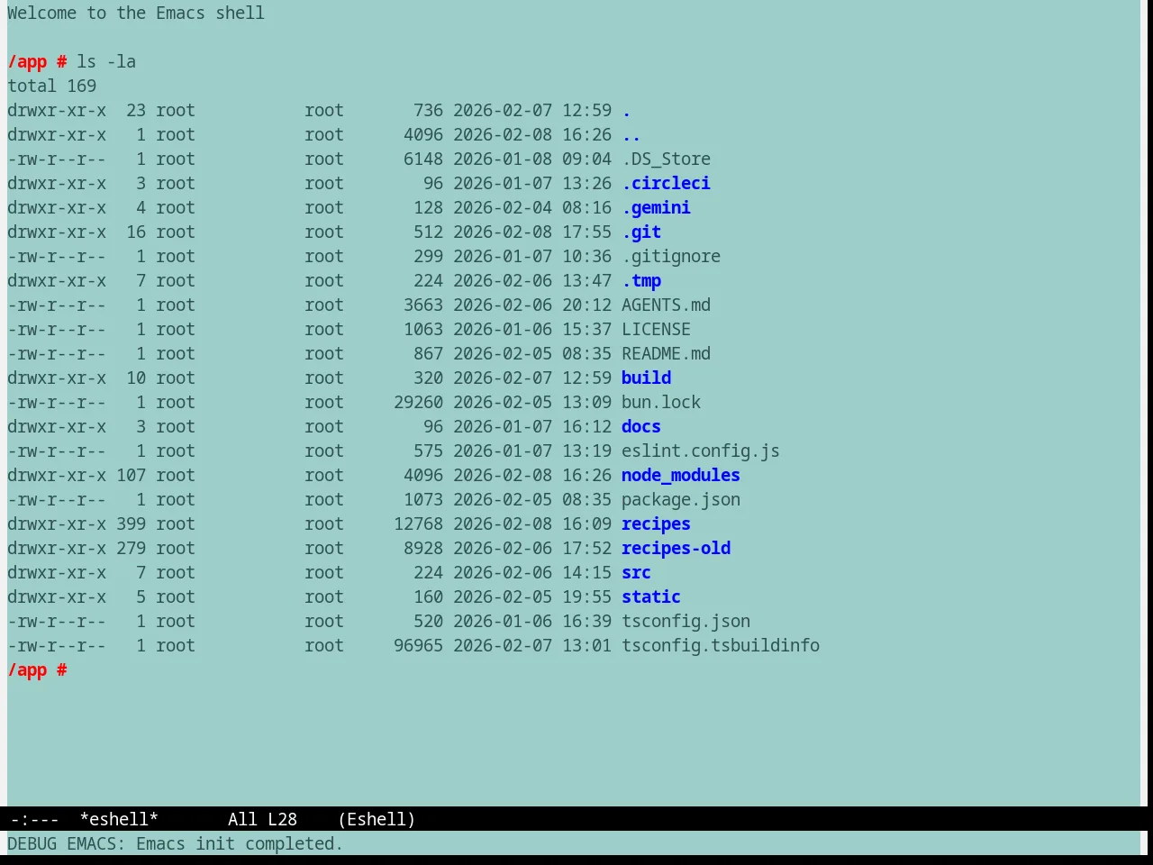Click the 12768 size value

(x=418, y=524)
